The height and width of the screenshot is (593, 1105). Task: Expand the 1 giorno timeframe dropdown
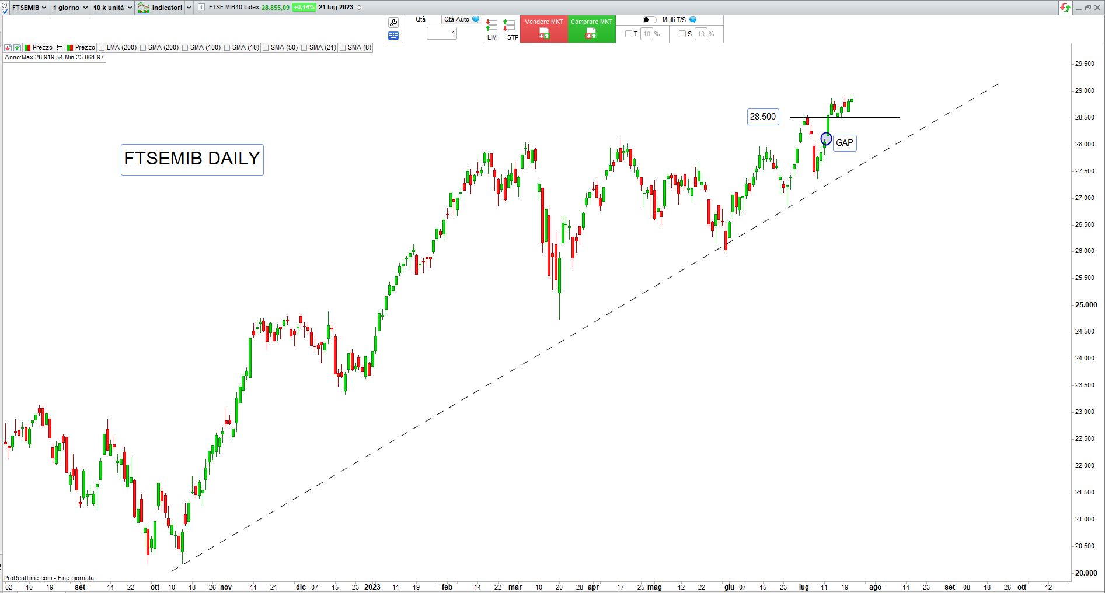tap(69, 8)
